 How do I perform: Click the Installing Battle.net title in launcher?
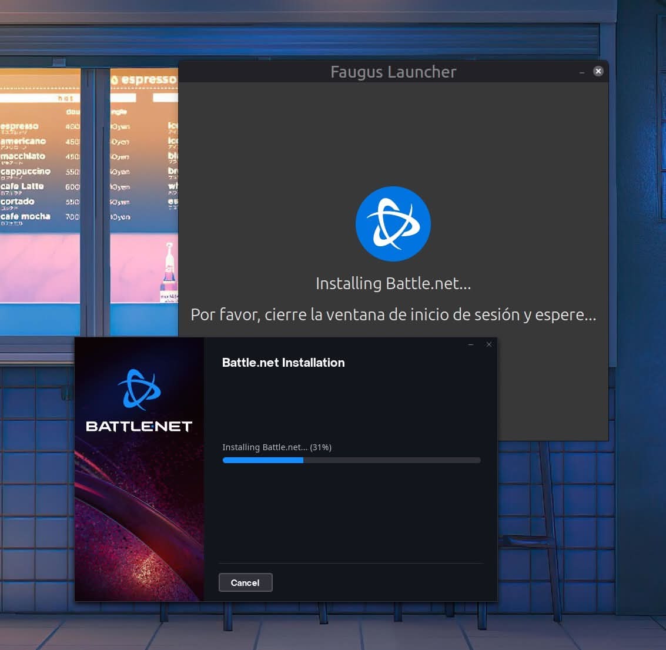point(393,283)
